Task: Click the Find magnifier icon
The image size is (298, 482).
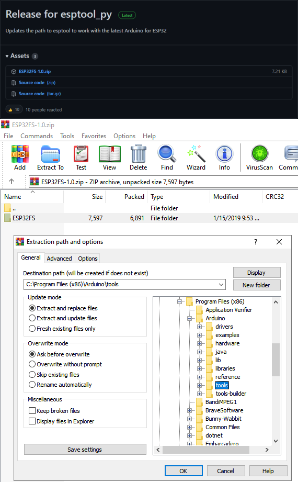Action: [x=167, y=154]
